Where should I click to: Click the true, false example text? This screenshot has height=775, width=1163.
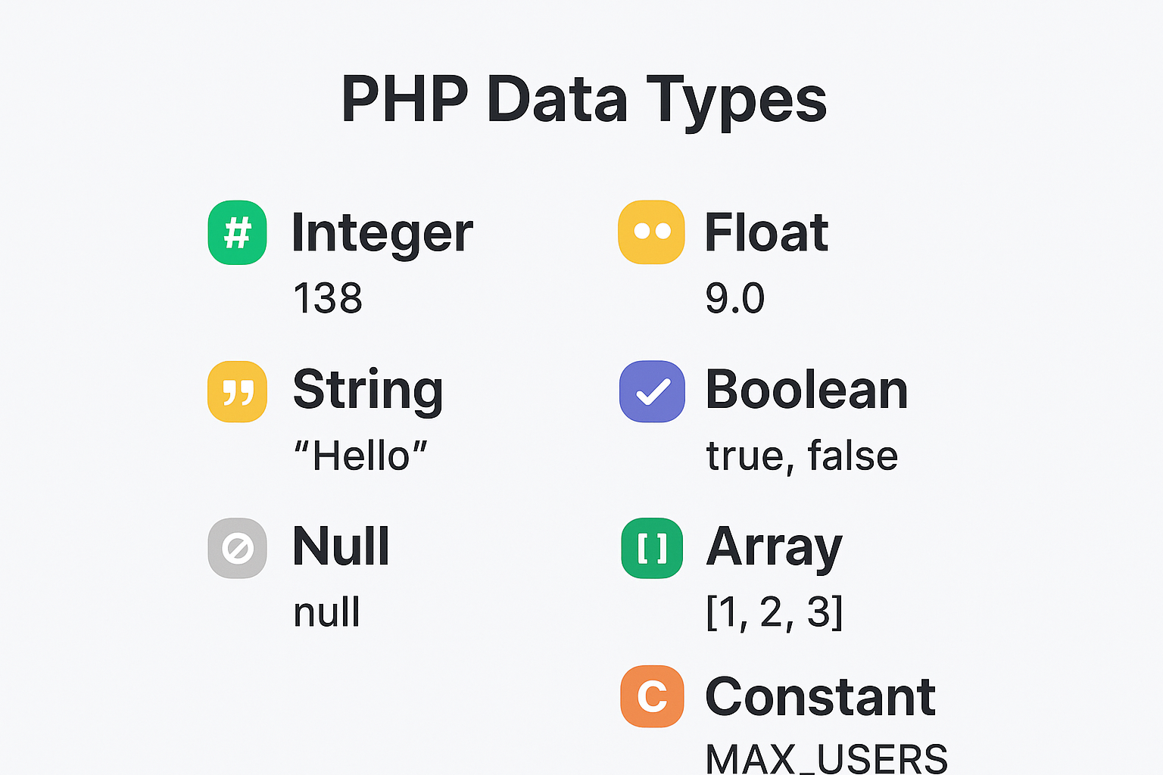tap(802, 456)
